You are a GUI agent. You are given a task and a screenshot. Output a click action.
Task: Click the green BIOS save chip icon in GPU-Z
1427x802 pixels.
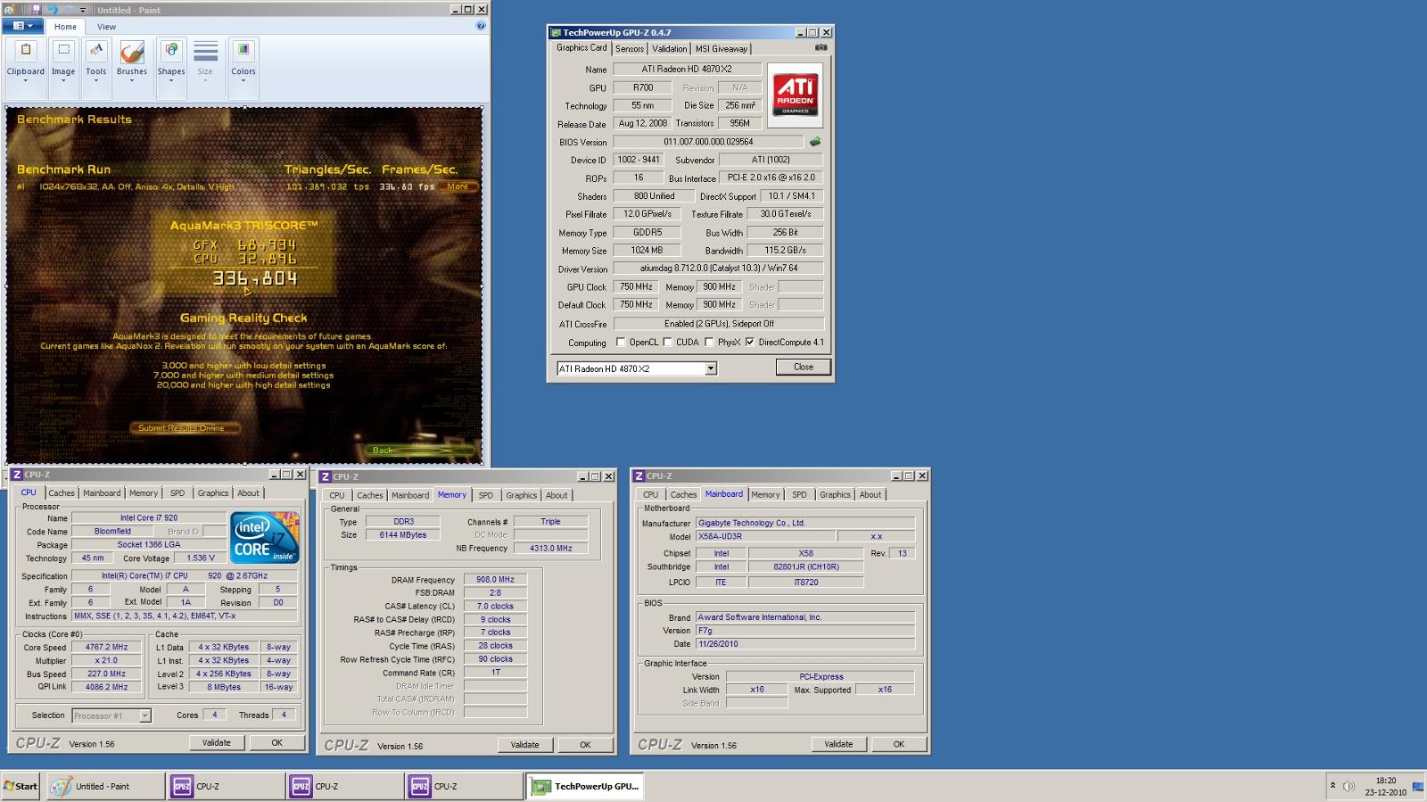pos(814,142)
